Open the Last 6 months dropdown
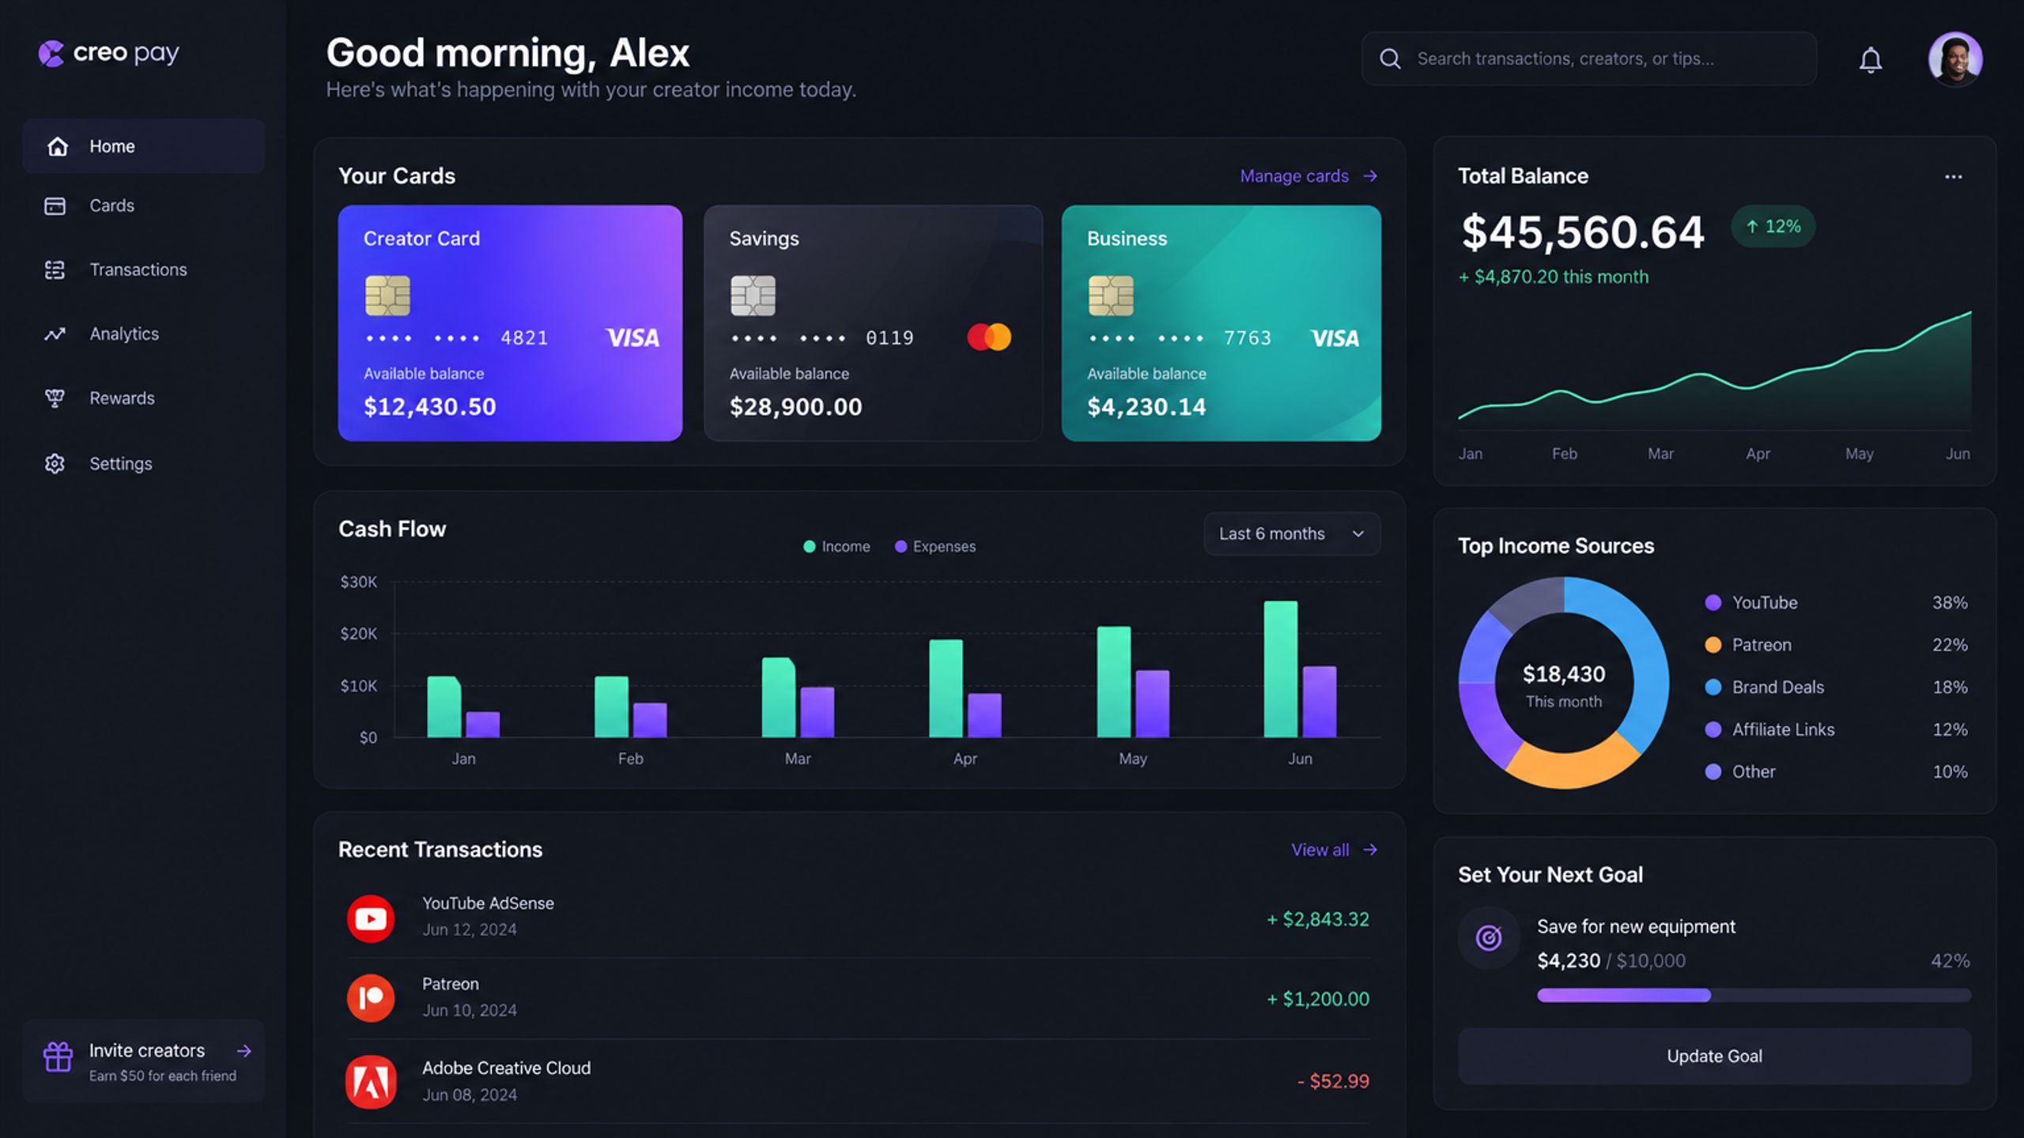This screenshot has height=1138, width=2024. tap(1292, 533)
